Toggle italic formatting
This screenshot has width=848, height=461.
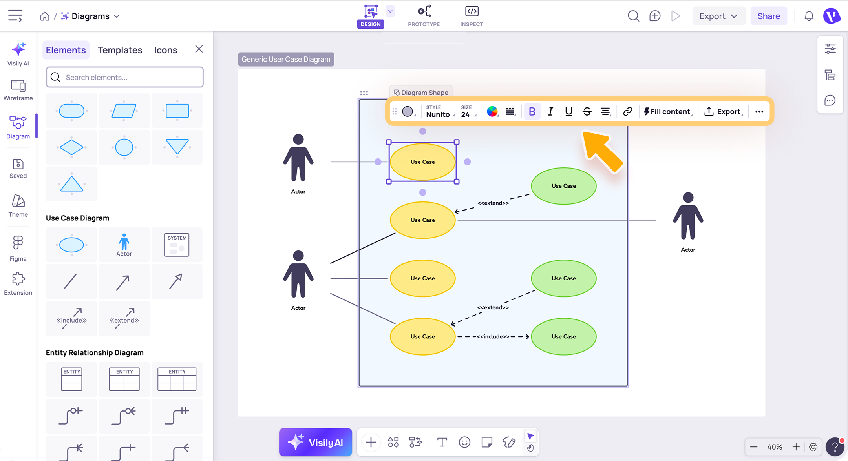click(550, 112)
